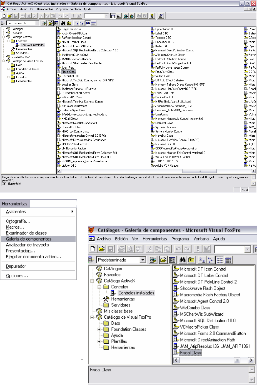Click dynamic views icon right of lower Predeterminado dropdown
Screen dimensions: 257x385
pyautogui.click(x=153, y=260)
